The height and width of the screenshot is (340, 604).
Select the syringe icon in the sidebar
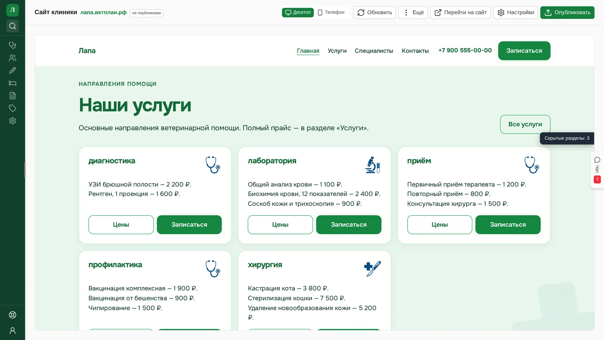[12, 70]
